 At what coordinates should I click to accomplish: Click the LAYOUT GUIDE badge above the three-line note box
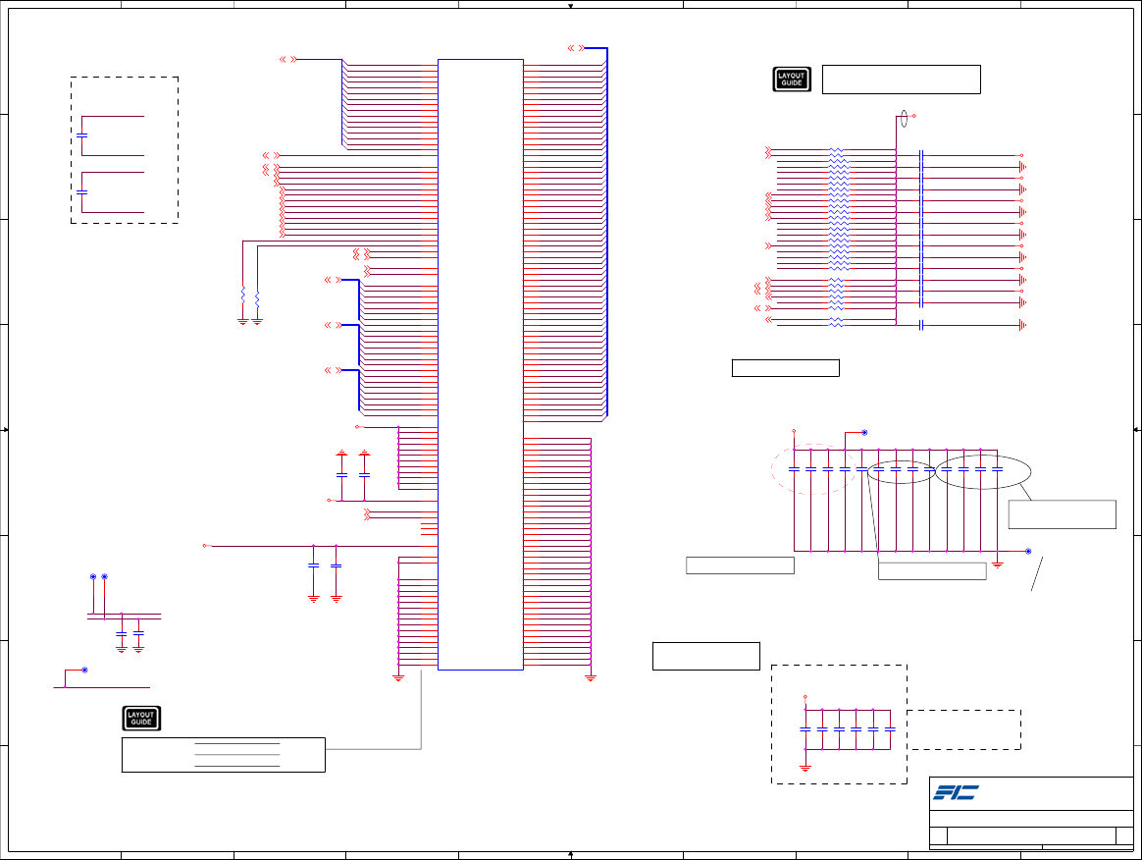(x=141, y=718)
